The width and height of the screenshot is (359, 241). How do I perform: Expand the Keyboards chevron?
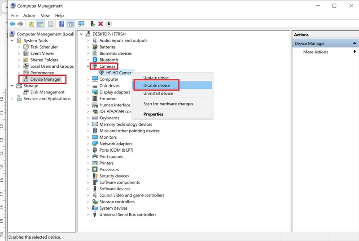pos(88,118)
